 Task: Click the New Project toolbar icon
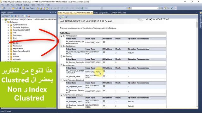coord(3,8)
